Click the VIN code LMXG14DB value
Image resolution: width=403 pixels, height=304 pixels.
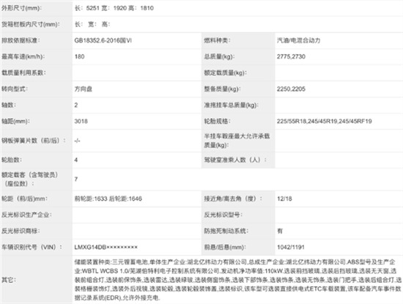point(106,247)
